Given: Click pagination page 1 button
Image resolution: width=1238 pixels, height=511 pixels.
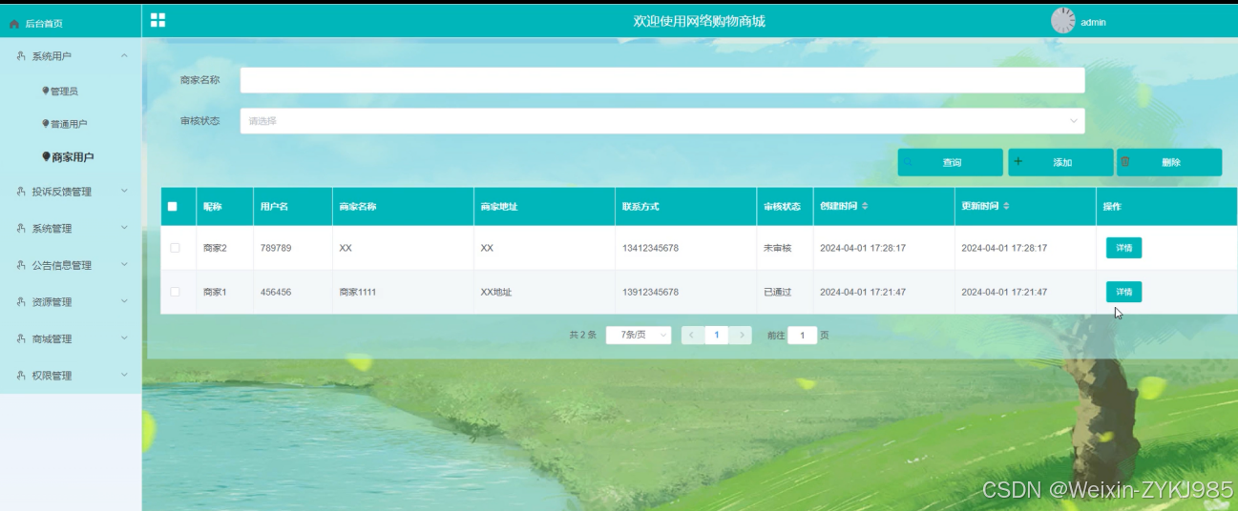Looking at the screenshot, I should click(x=717, y=336).
